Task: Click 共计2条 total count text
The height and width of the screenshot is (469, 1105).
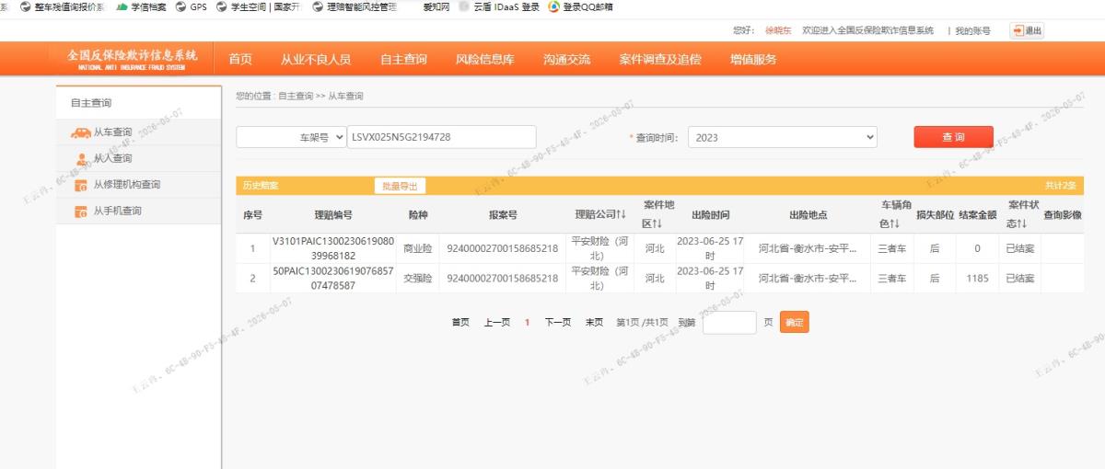Action: [1060, 186]
